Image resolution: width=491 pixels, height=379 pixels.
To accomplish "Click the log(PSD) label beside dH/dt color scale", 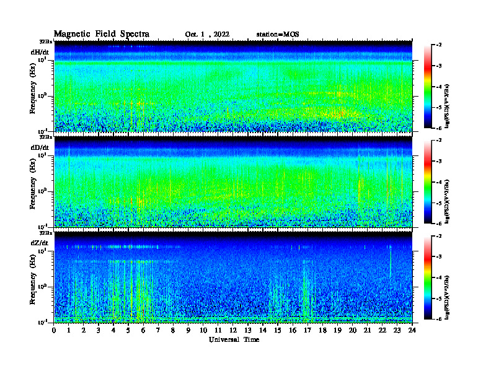I will [x=447, y=106].
